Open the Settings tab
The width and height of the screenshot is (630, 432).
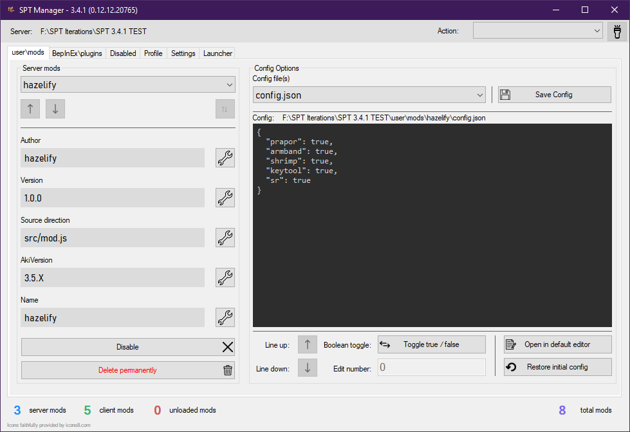183,53
